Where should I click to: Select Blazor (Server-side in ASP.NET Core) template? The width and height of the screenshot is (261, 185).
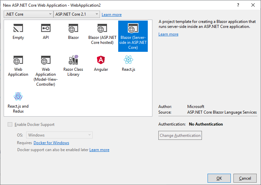(133, 36)
